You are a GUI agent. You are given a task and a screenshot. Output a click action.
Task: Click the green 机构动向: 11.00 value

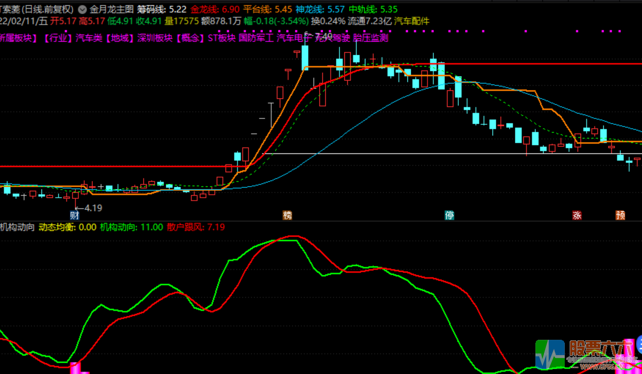pyautogui.click(x=132, y=227)
